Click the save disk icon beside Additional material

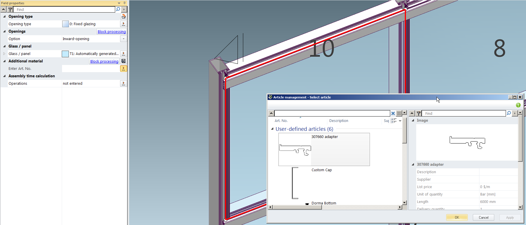tap(123, 61)
